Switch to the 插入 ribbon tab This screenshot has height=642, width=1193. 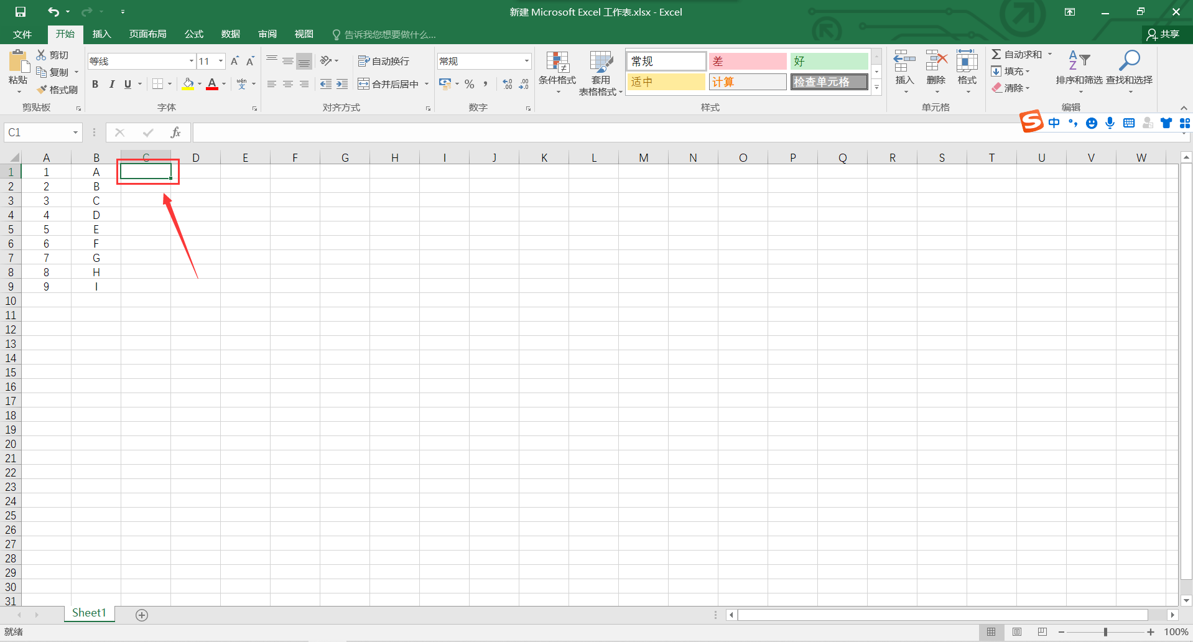(101, 34)
